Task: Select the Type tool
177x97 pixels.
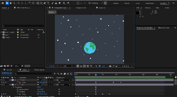Action: pos(48,3)
